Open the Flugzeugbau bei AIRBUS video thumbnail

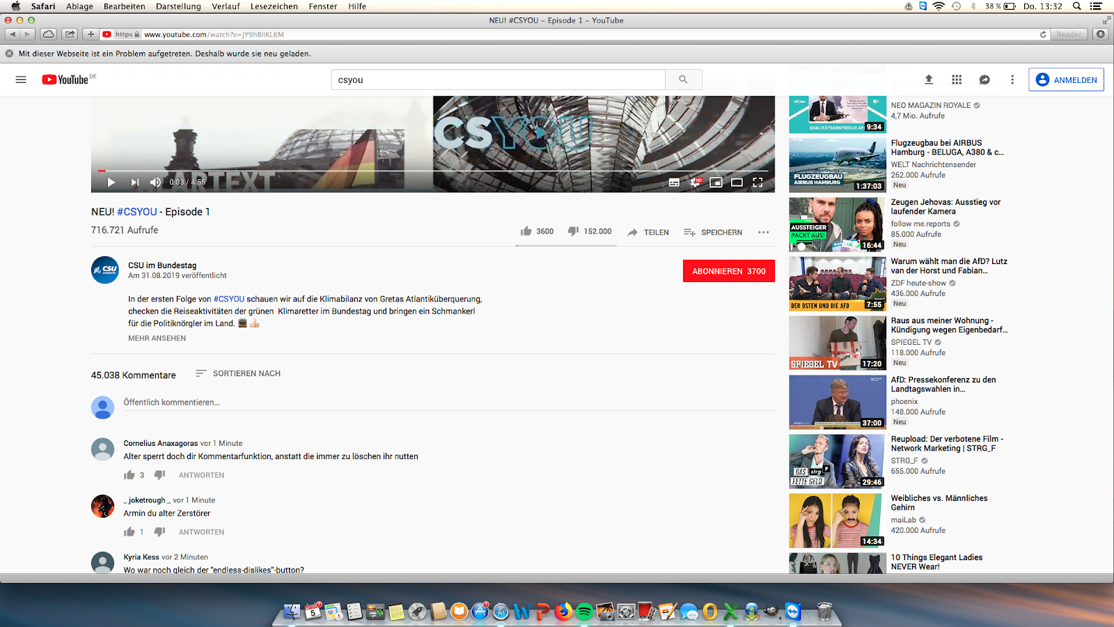coord(838,165)
